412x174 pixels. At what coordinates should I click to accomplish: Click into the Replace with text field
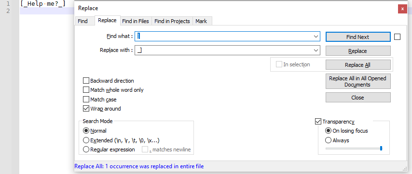point(224,50)
